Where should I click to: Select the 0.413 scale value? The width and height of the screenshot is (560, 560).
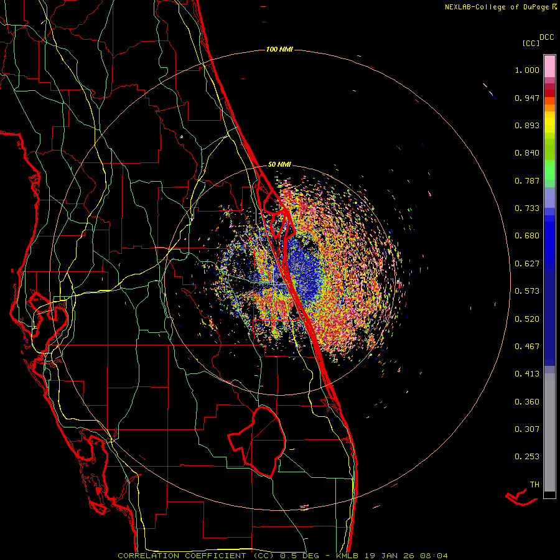click(x=527, y=374)
